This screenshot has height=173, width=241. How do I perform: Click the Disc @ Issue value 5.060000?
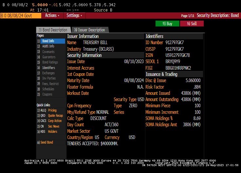click(193, 80)
